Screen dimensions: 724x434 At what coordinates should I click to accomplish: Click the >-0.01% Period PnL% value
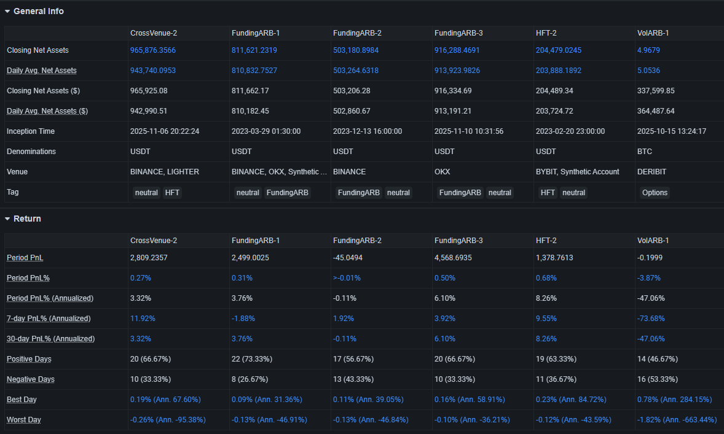coord(347,278)
